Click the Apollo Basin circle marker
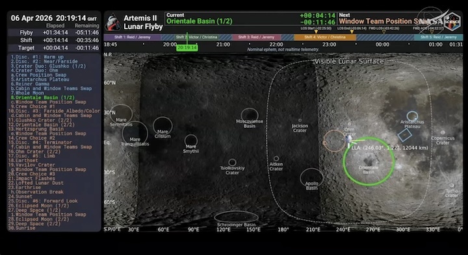 (x=311, y=177)
